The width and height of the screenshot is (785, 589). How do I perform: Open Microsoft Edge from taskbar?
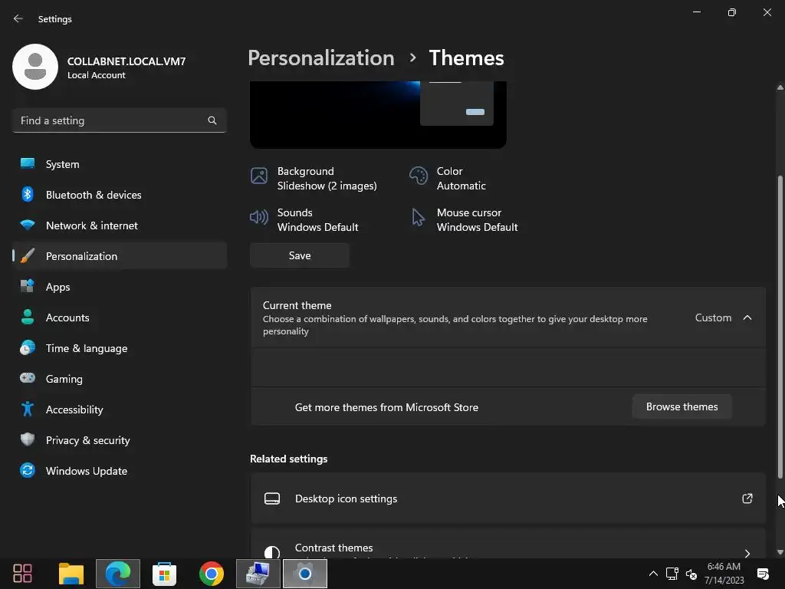tap(117, 574)
